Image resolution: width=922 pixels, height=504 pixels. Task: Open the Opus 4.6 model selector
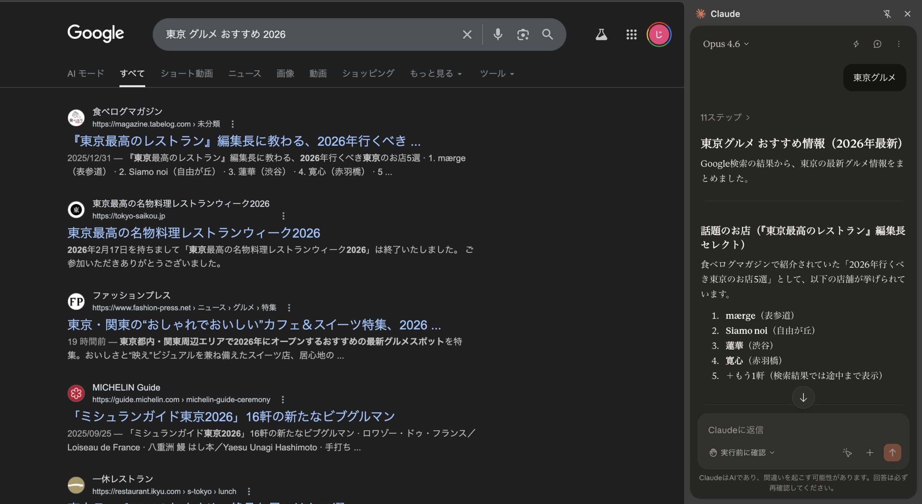(x=725, y=44)
